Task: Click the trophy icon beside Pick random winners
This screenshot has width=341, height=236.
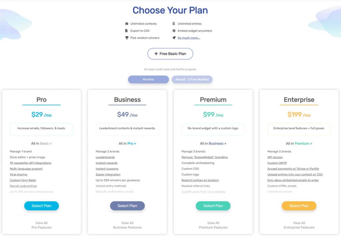Action: point(127,38)
